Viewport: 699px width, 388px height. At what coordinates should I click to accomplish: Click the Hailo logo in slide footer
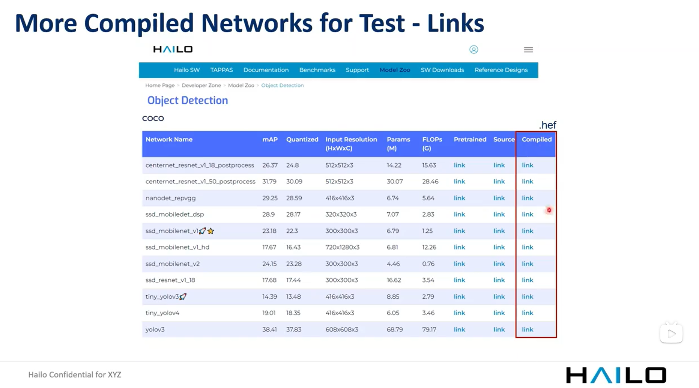click(616, 375)
